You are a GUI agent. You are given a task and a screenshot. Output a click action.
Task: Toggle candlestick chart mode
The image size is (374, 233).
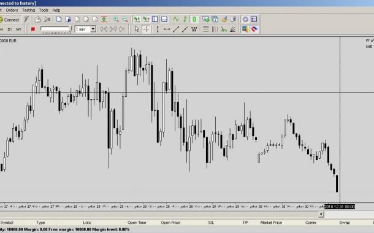point(194,20)
